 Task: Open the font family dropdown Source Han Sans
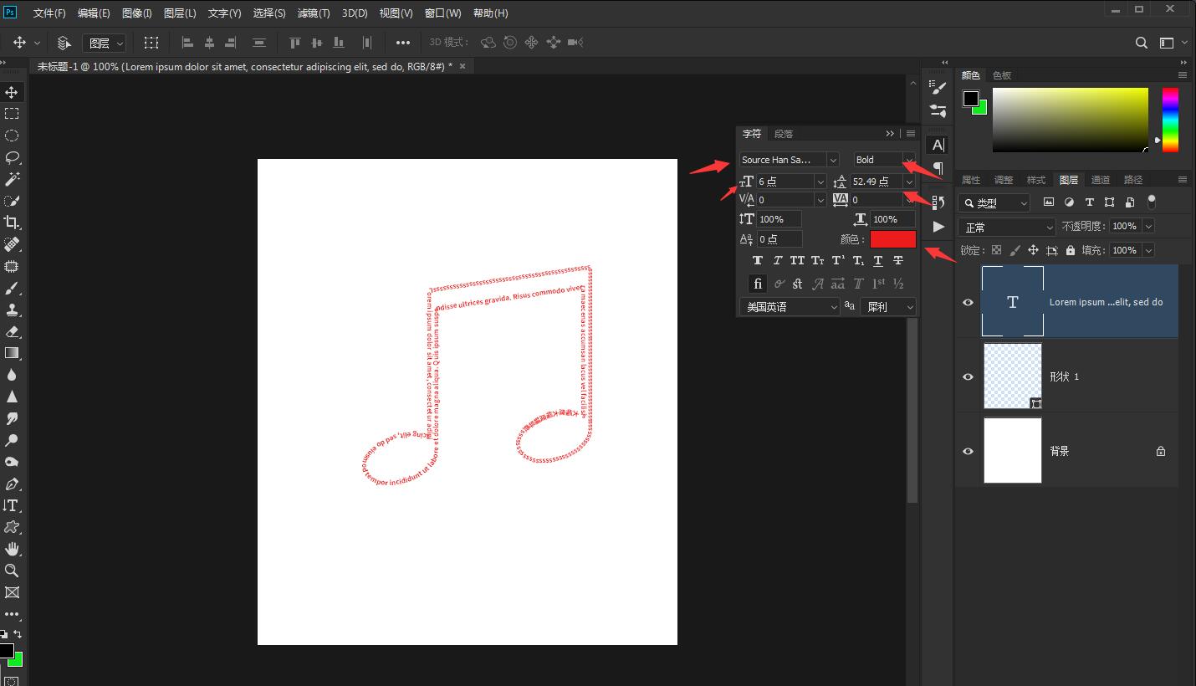pos(832,160)
